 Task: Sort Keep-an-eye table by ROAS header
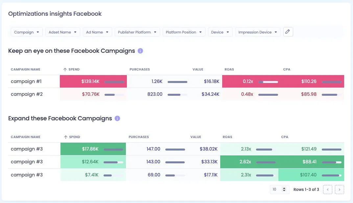[229, 70]
